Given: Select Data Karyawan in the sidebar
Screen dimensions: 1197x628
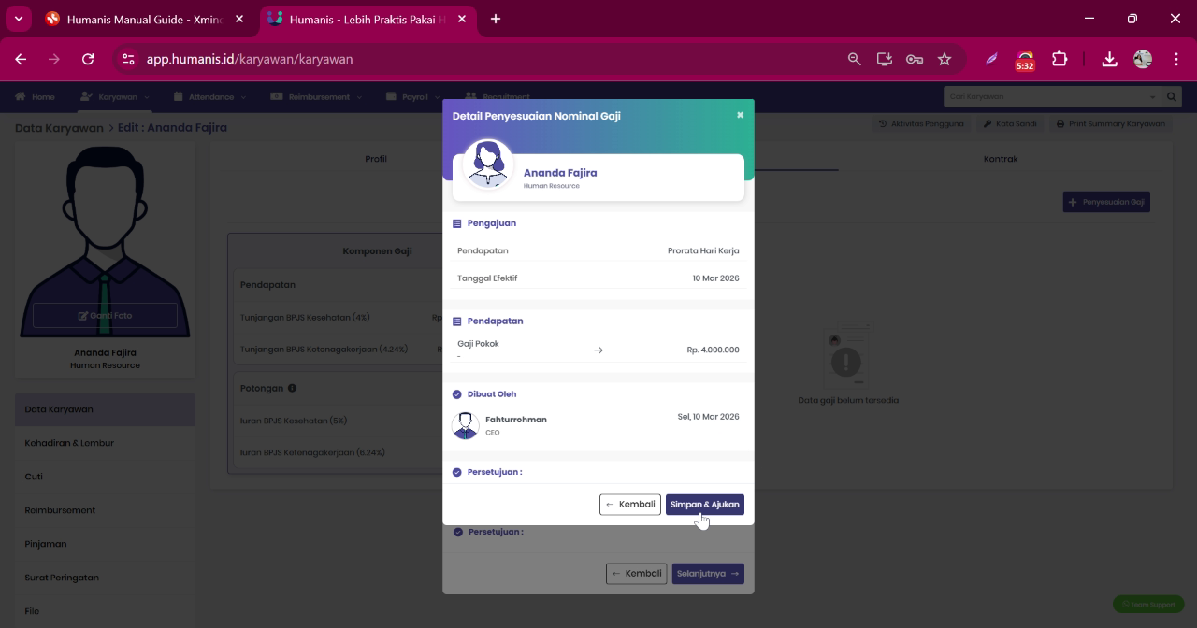Looking at the screenshot, I should [x=105, y=409].
